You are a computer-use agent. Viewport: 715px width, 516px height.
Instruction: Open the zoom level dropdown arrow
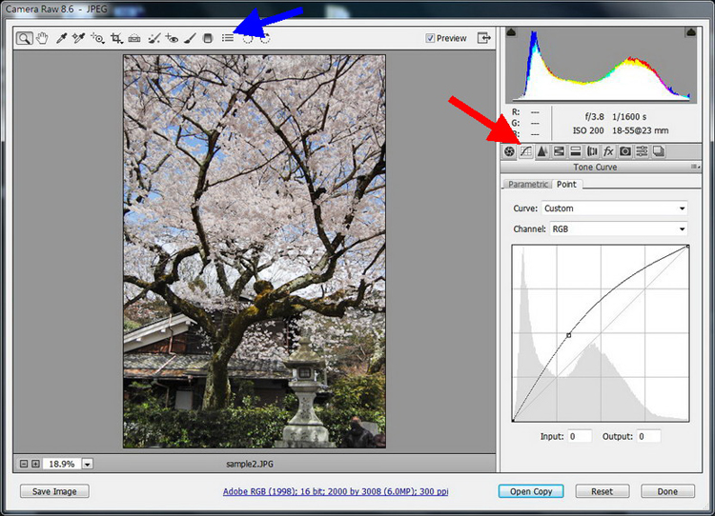(88, 464)
